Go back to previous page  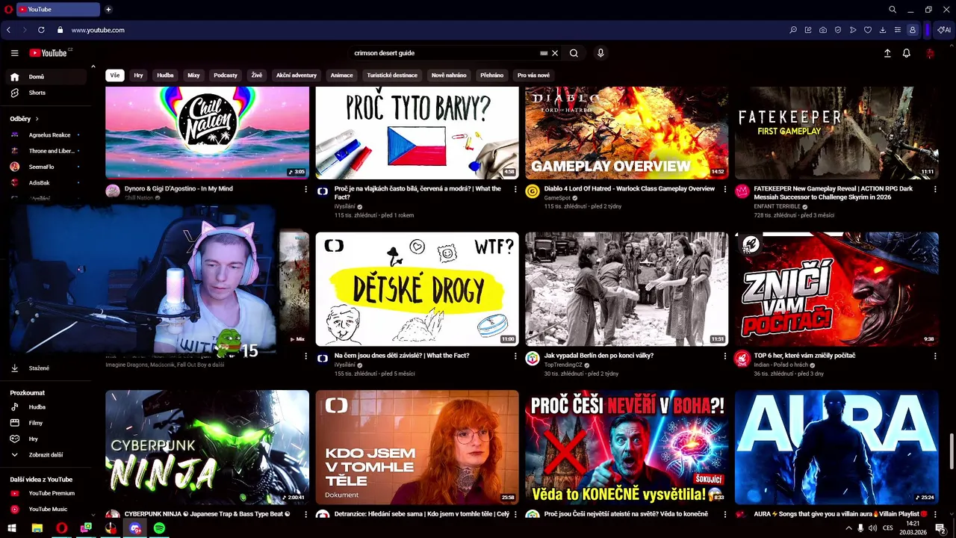click(x=8, y=30)
